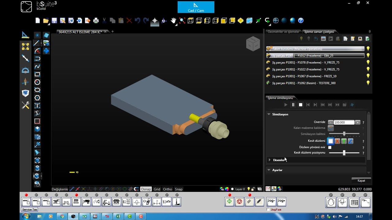Screen dimensions: 392x220
Task: Open a file with the folder icon
Action: [x=46, y=20]
